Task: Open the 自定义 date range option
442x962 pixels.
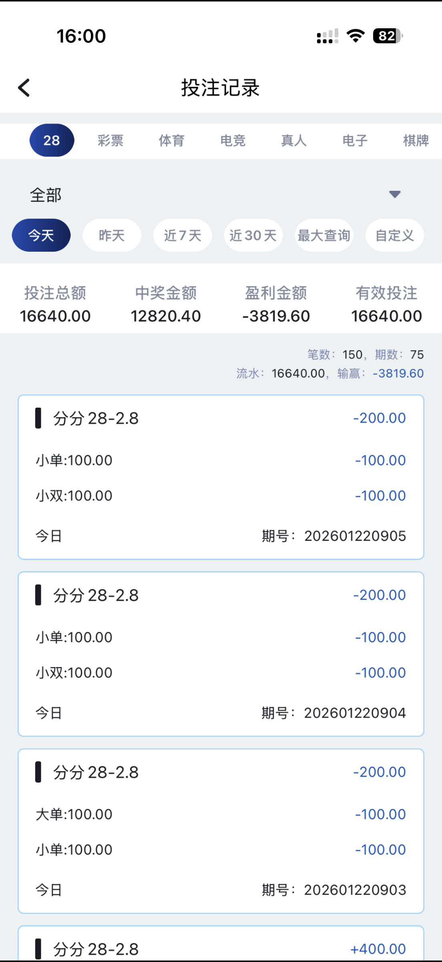Action: 395,235
